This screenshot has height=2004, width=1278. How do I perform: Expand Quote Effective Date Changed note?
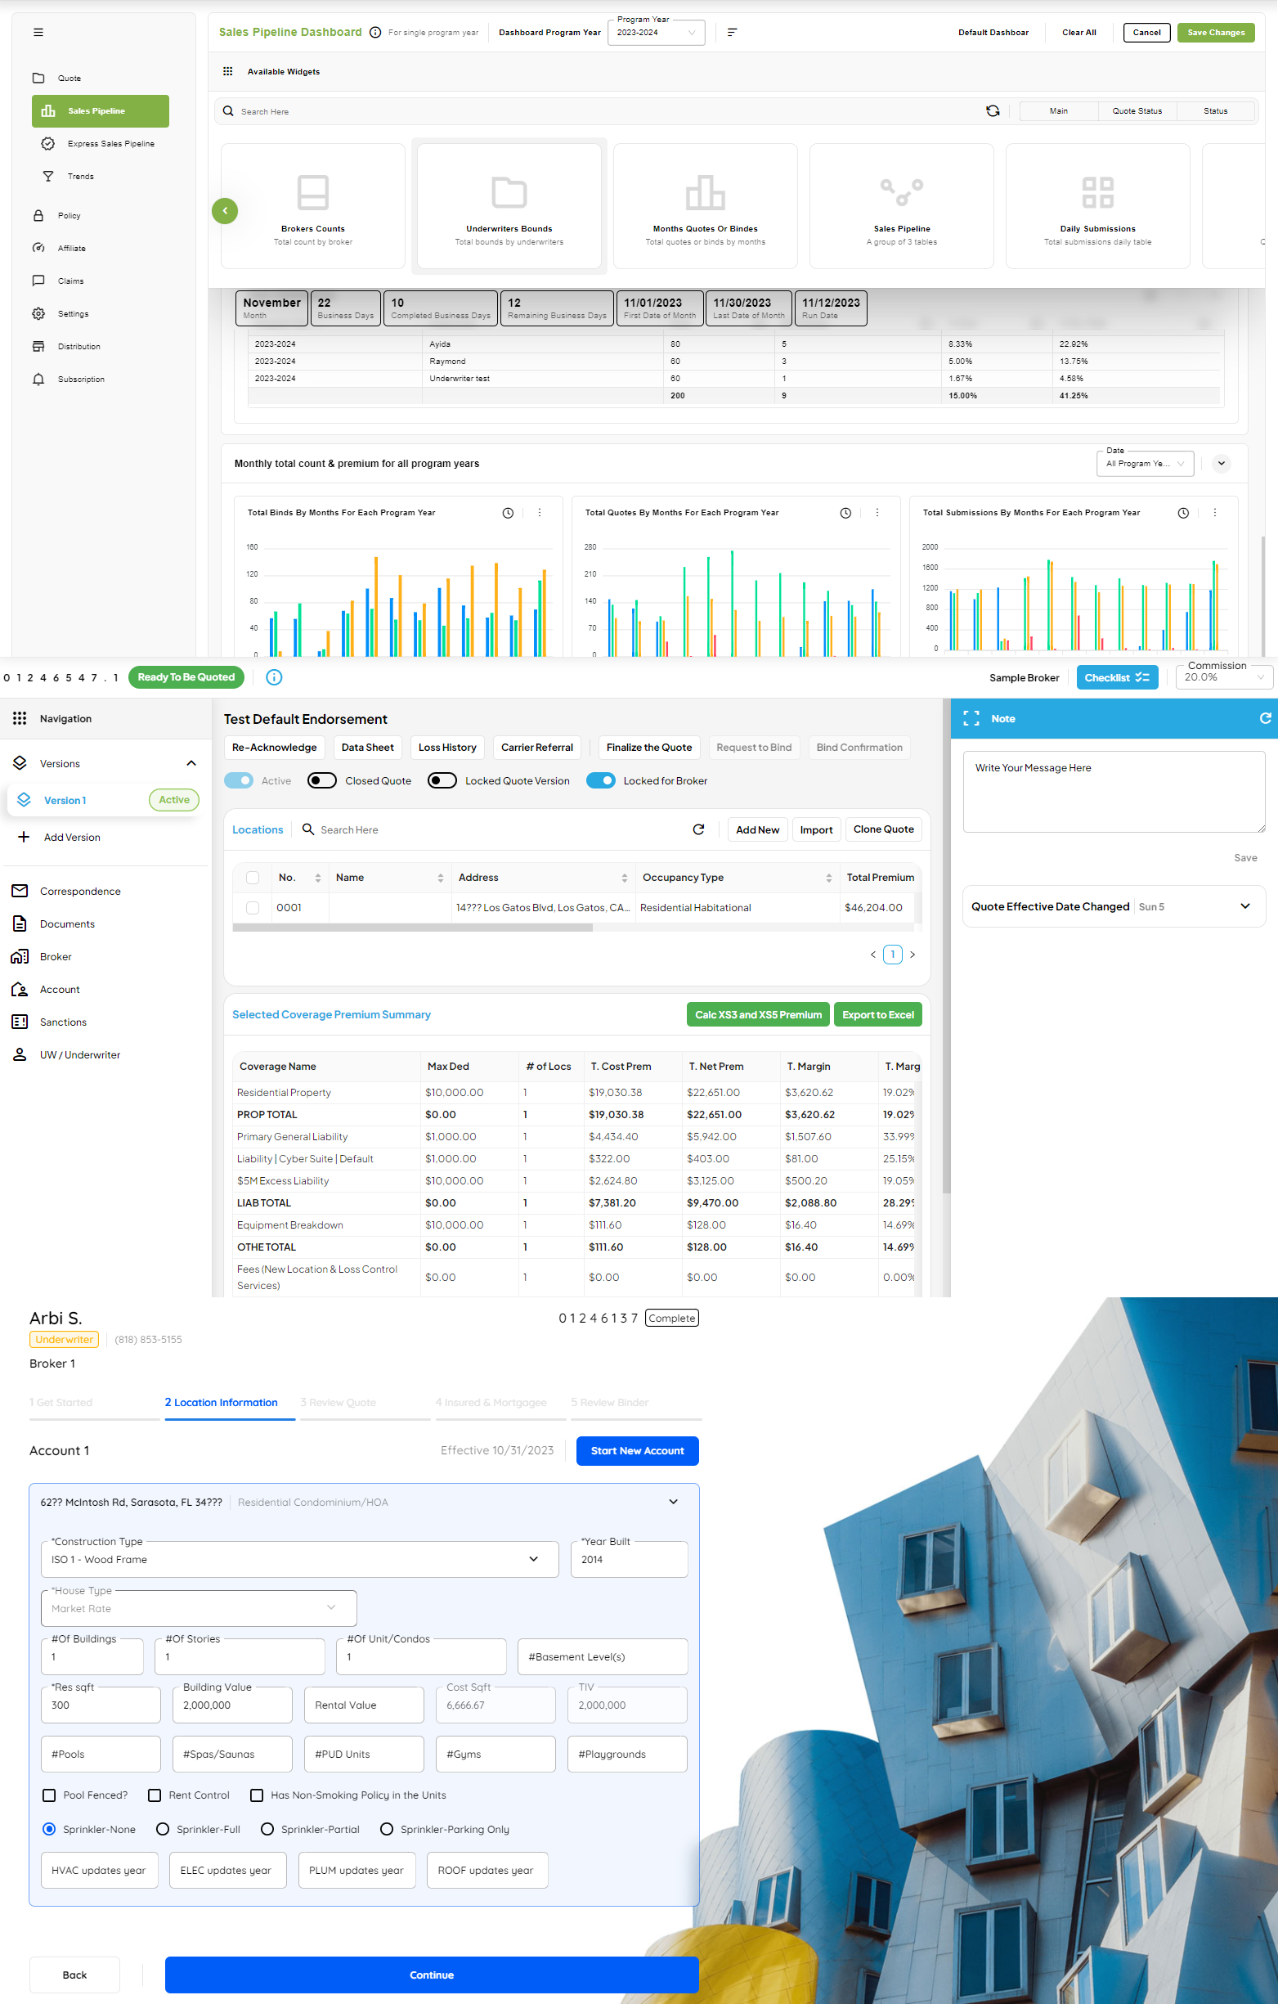pos(1244,906)
